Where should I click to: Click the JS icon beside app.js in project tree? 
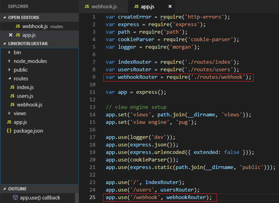point(9,122)
